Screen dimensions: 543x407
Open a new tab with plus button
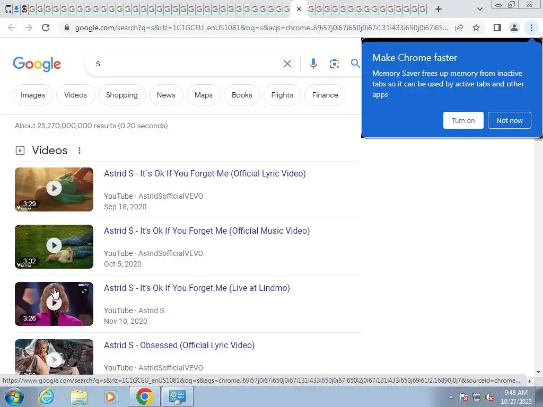pos(439,9)
